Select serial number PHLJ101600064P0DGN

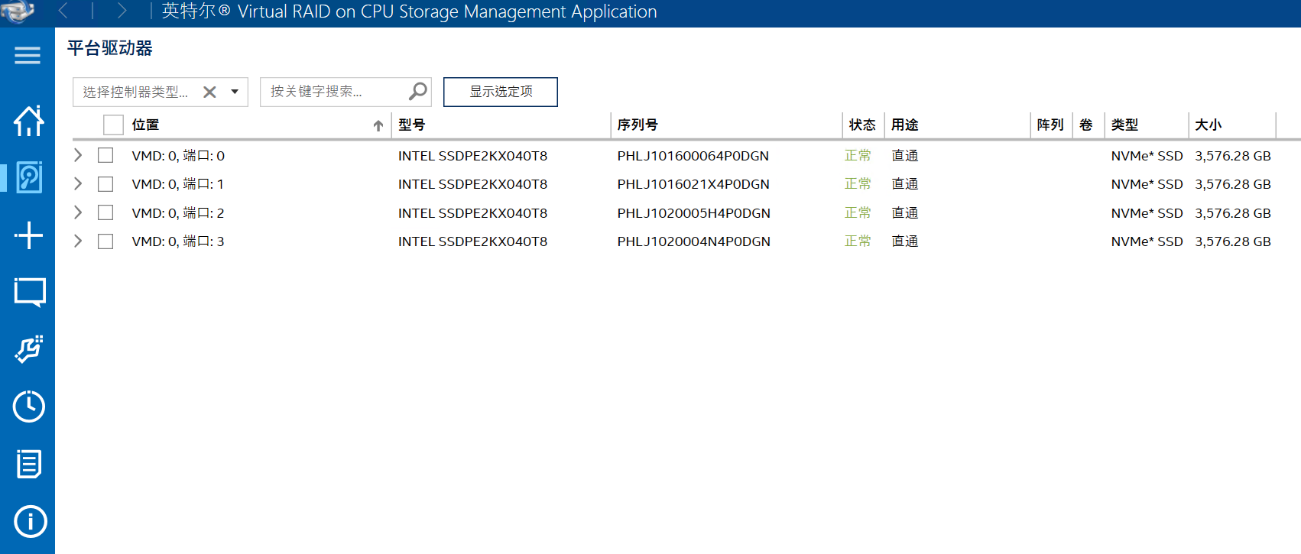pos(693,156)
